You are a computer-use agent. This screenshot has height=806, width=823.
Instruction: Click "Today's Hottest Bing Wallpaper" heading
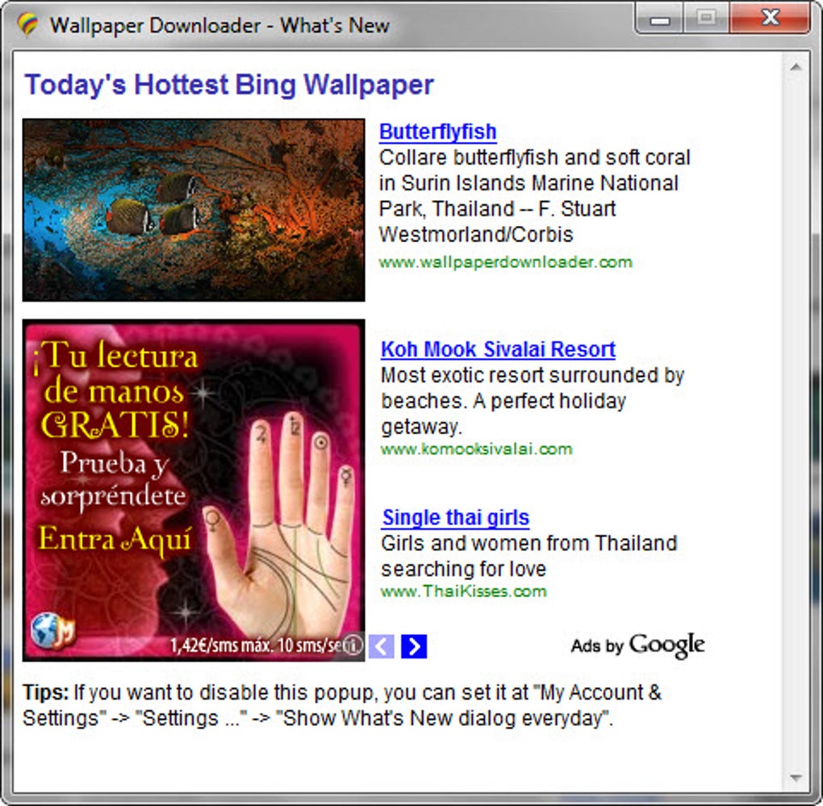pos(229,85)
